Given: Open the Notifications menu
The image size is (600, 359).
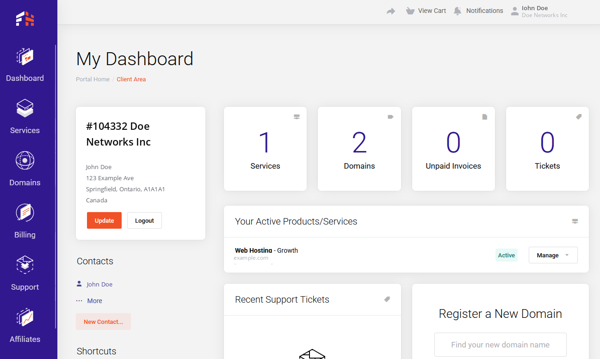Looking at the screenshot, I should click(x=478, y=11).
